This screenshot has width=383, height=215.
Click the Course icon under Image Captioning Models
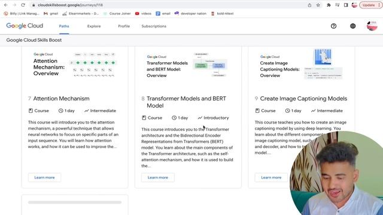(257, 110)
